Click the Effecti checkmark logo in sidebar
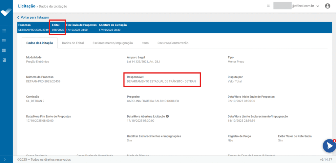The height and width of the screenshot is (163, 336). 6,11
